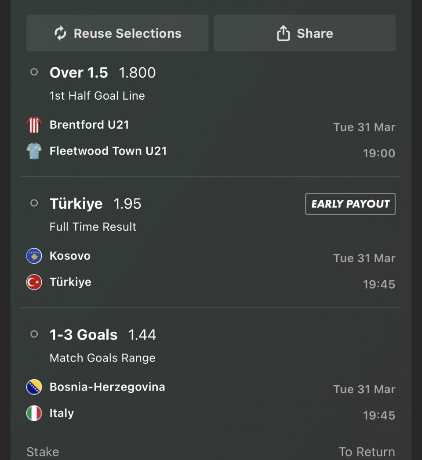
Task: Click the Brentford U21 striped kit icon
Action: pos(34,125)
